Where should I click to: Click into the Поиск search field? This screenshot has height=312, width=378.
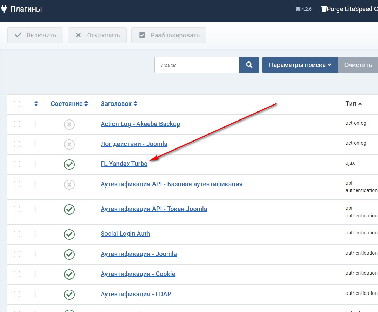pos(197,65)
